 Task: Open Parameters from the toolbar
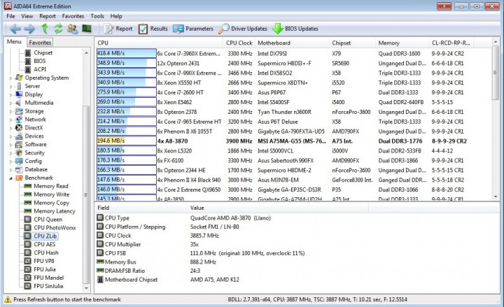[x=193, y=29]
